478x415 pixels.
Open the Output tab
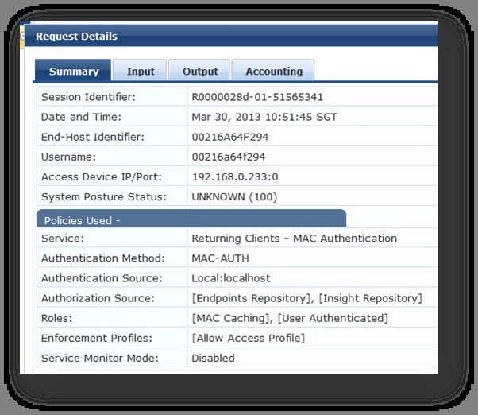(x=200, y=71)
